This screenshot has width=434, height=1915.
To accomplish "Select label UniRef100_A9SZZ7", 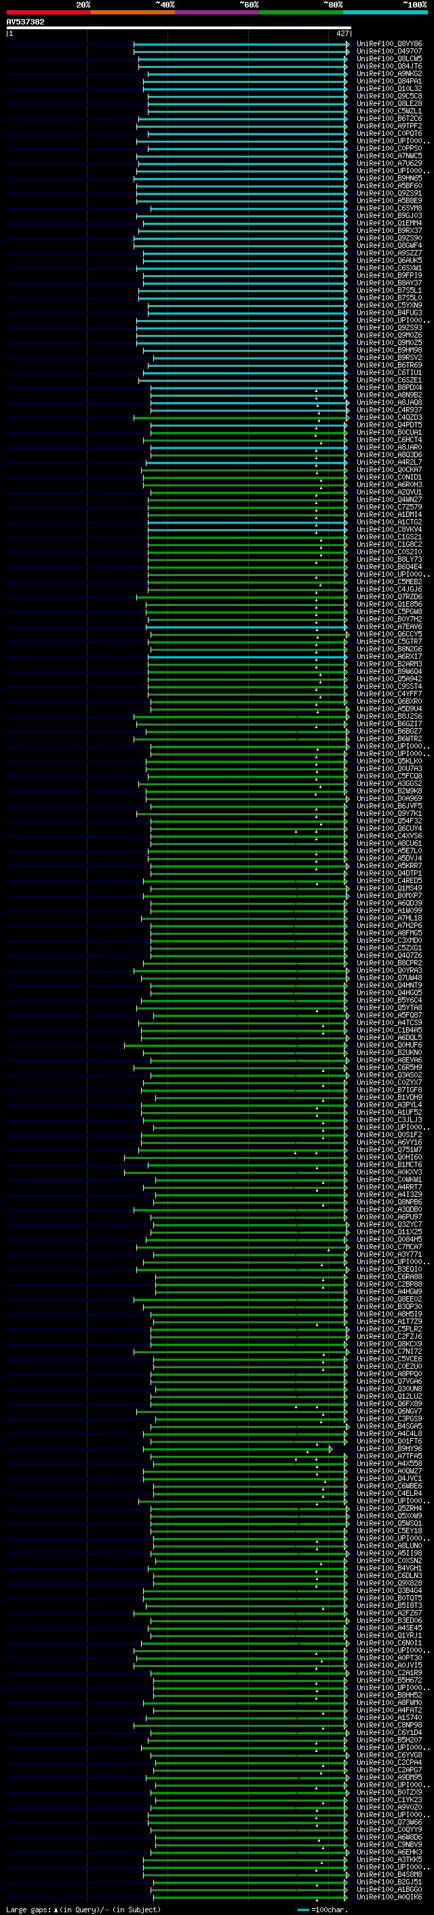I will (x=389, y=253).
